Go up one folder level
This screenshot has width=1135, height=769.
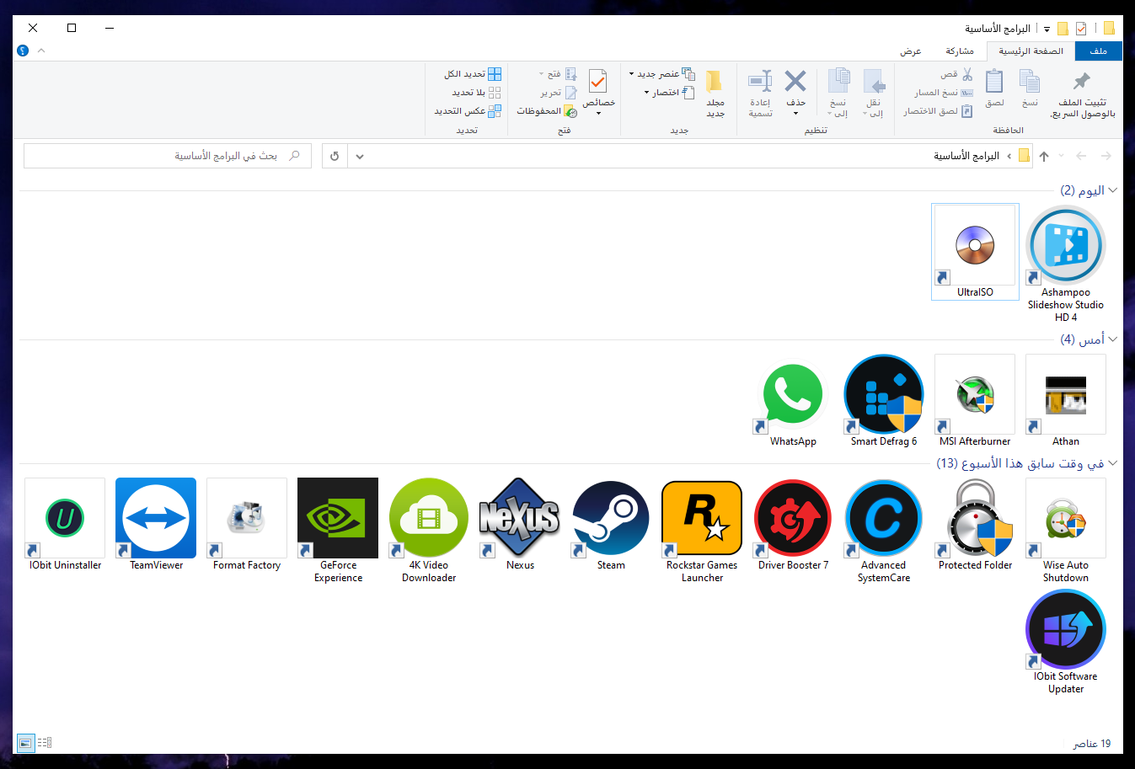coord(1044,157)
